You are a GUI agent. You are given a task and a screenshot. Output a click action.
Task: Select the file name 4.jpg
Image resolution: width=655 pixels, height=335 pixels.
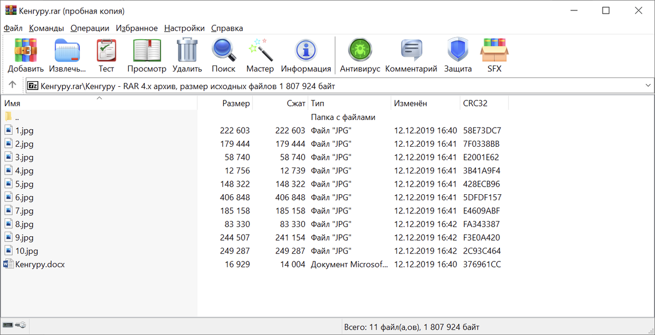tap(24, 171)
